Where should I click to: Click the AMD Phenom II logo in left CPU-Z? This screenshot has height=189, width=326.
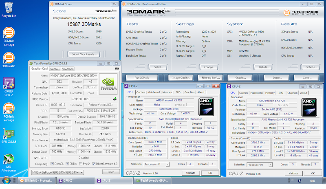click(206, 107)
